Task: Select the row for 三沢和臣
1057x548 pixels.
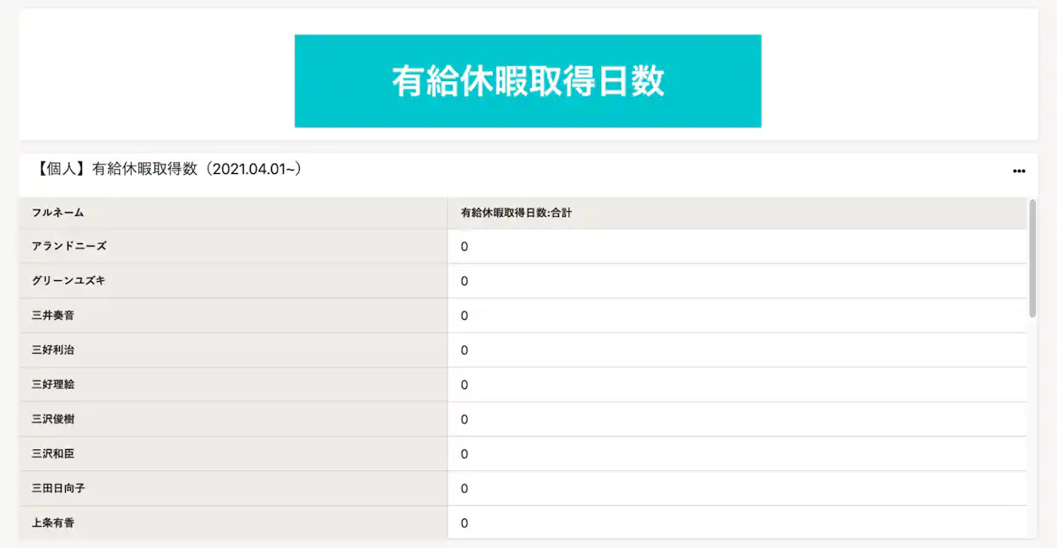Action: coord(53,453)
